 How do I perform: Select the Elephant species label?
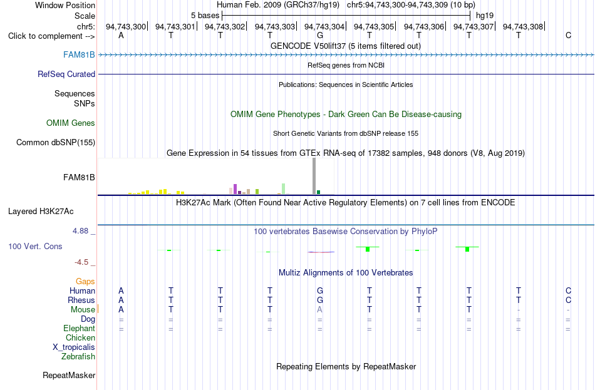(79, 328)
